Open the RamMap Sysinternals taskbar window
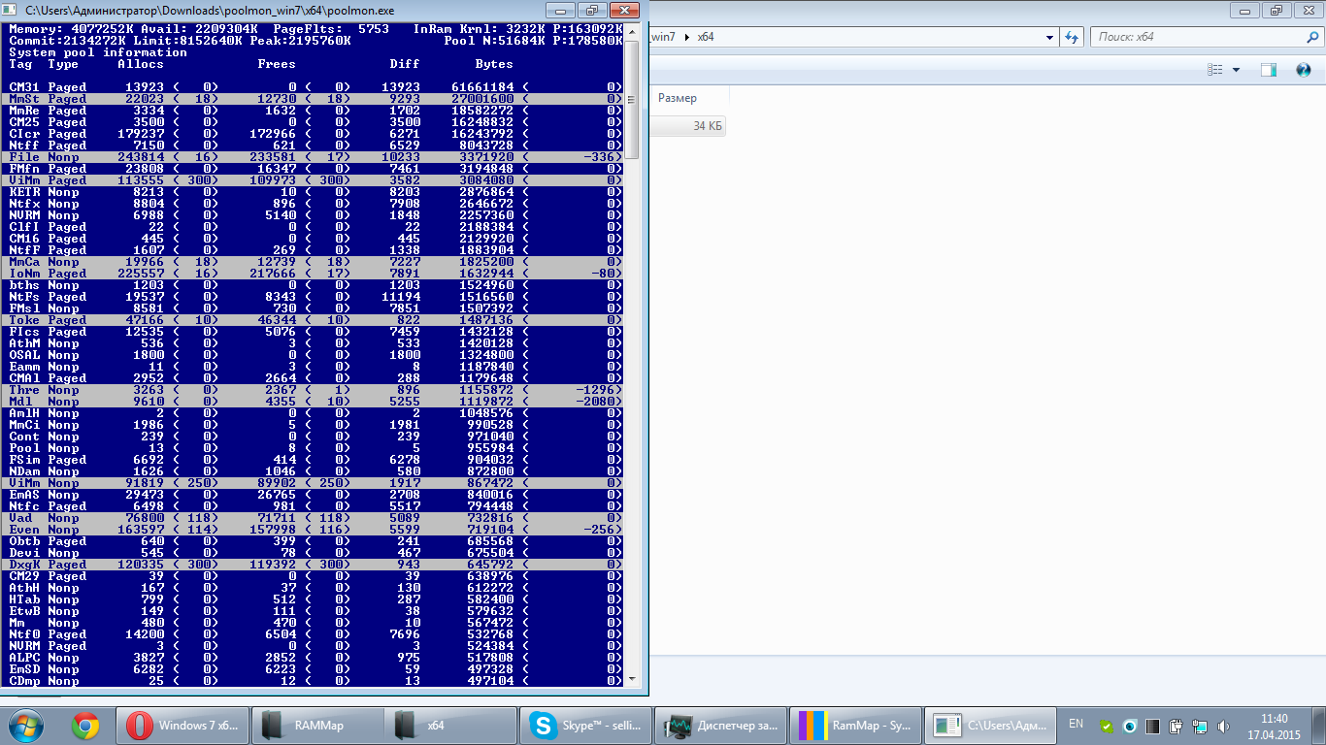1326x745 pixels. (853, 725)
